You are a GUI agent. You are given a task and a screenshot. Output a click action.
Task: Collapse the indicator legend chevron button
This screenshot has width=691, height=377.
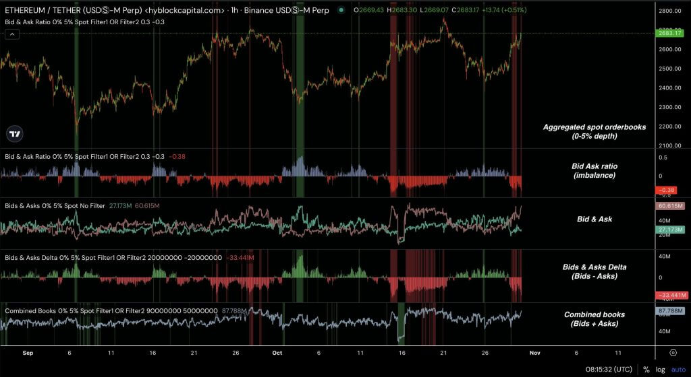(x=12, y=34)
